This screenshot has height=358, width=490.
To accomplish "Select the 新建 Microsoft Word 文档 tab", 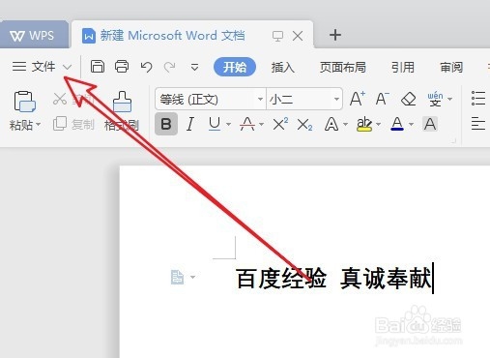I will [172, 35].
